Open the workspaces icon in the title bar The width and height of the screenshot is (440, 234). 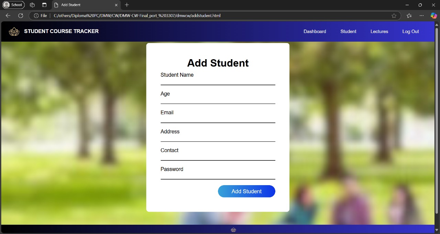32,5
